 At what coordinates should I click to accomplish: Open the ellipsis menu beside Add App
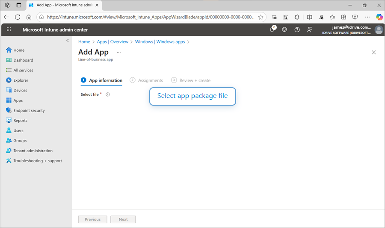click(x=118, y=52)
